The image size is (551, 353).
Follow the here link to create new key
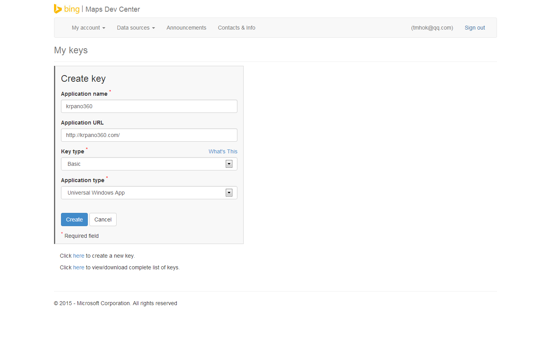[78, 256]
